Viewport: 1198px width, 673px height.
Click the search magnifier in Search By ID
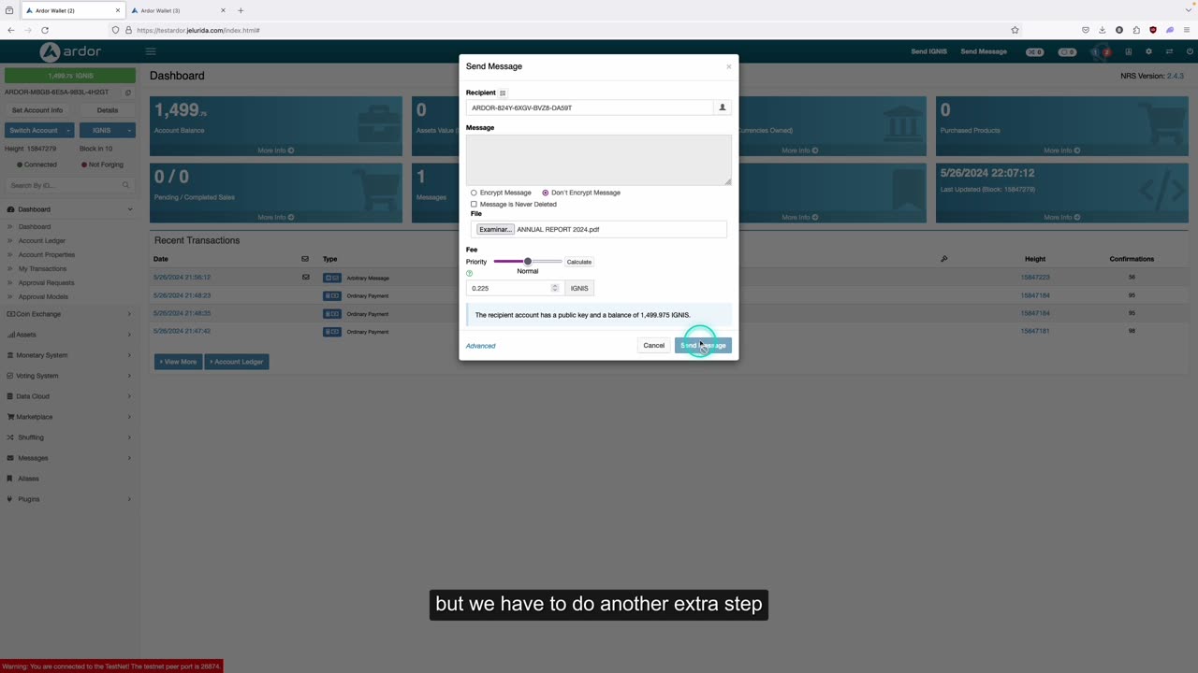click(125, 185)
